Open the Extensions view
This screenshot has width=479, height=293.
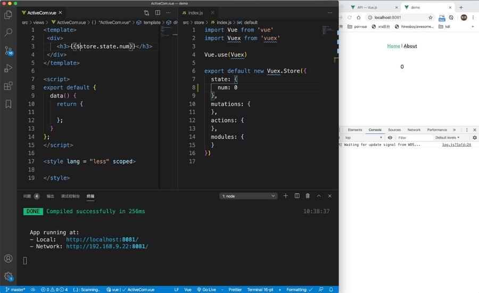pos(8,86)
